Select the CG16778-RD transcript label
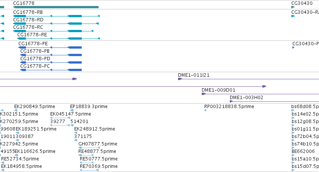The height and width of the screenshot is (172, 319). click(28, 20)
